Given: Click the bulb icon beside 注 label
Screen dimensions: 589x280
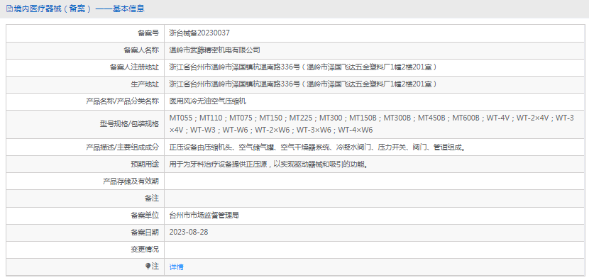Looking at the screenshot, I should click(x=148, y=266).
